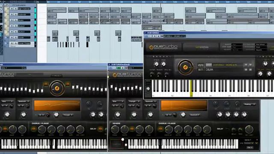Click the volume knob left of drums keyboard
The image size is (274, 154).
click(148, 89)
